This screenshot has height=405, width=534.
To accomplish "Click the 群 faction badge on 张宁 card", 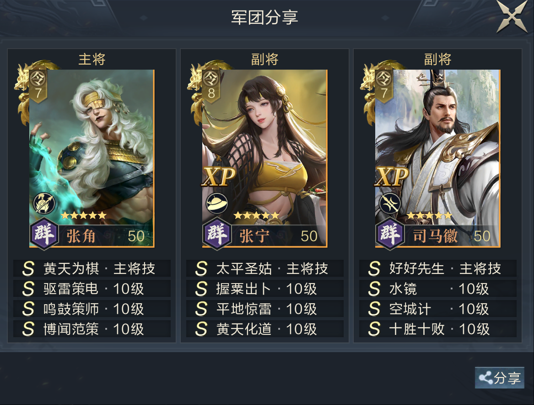I will tap(217, 234).
